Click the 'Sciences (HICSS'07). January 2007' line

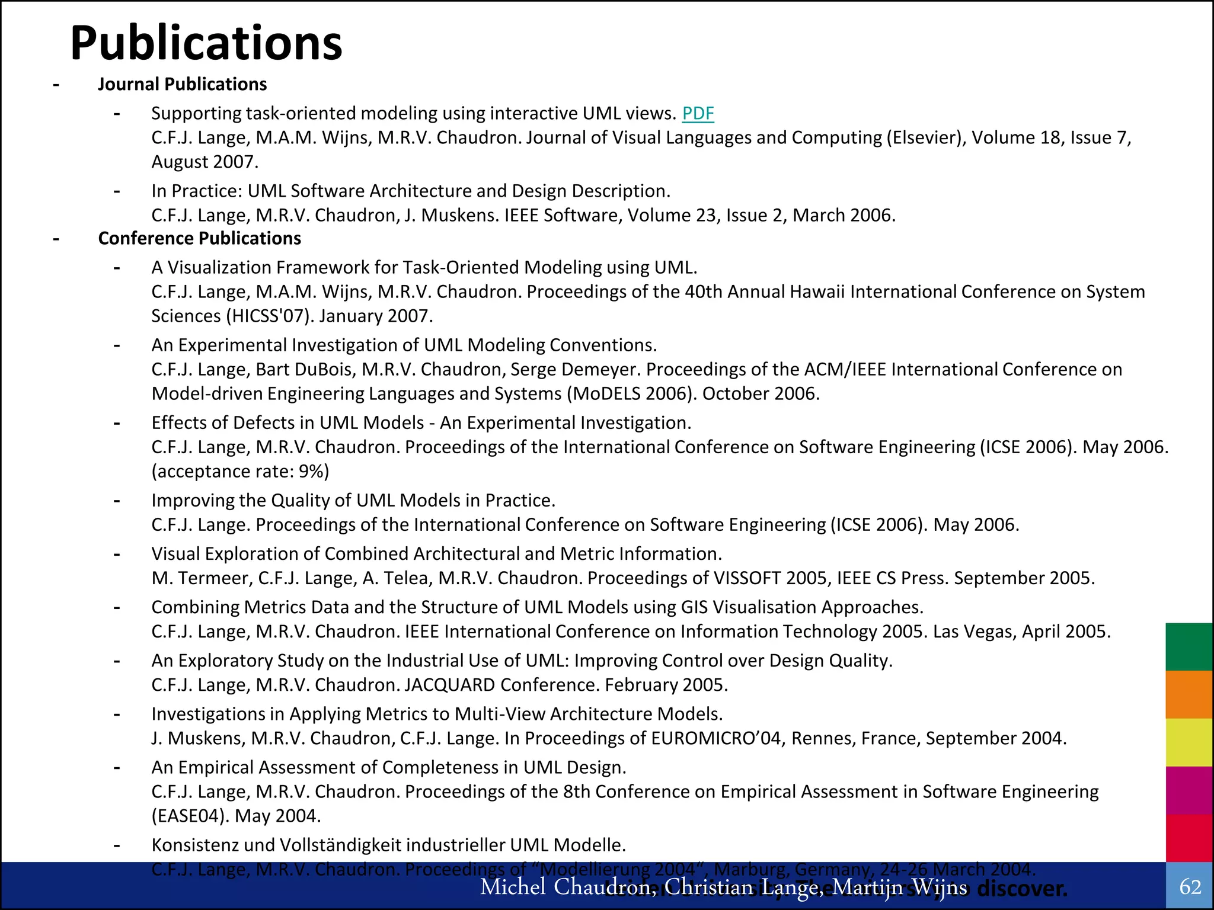pyautogui.click(x=292, y=316)
